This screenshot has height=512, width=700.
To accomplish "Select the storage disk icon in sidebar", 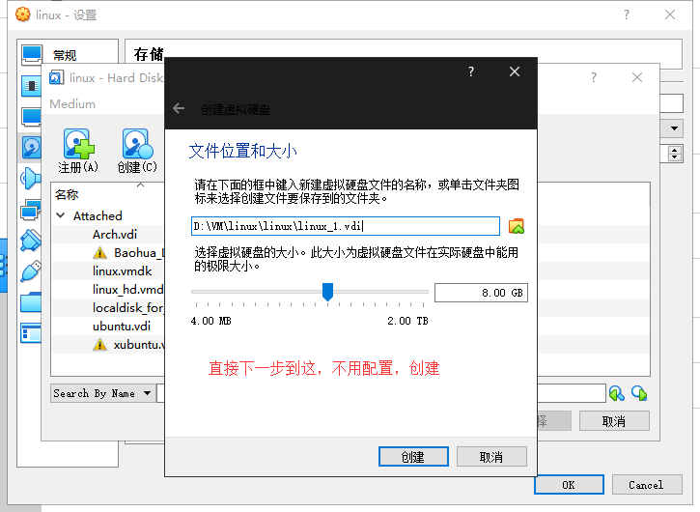I will [32, 148].
